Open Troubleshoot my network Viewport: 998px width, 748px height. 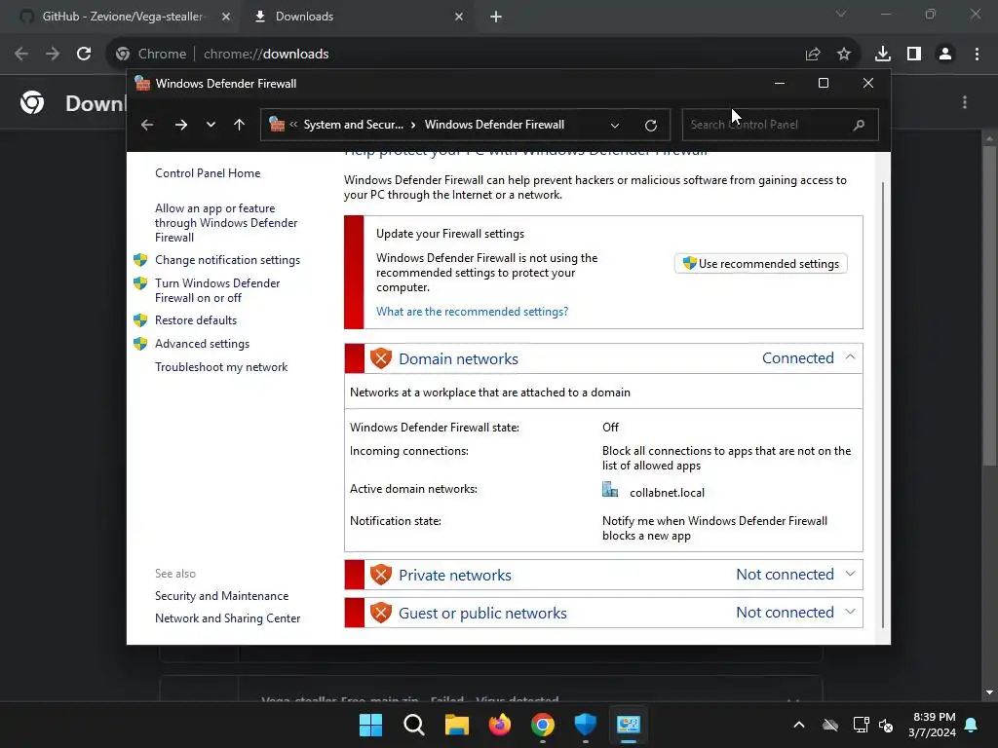221,367
